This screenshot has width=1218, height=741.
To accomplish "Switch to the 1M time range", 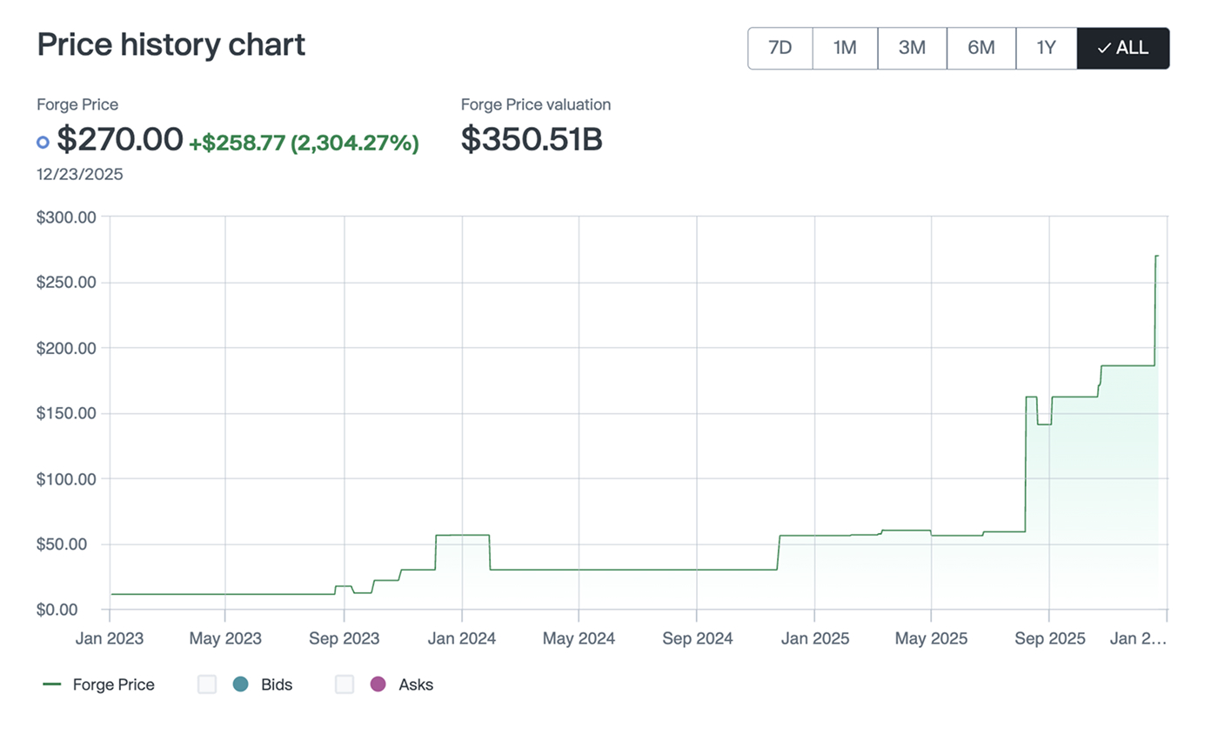I will (x=845, y=48).
